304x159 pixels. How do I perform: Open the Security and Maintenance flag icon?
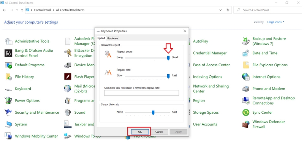8,113
